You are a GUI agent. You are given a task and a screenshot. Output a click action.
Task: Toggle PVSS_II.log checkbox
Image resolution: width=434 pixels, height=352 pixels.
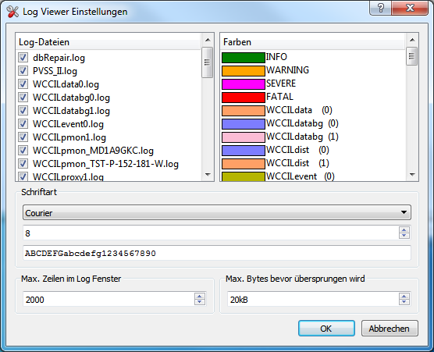pyautogui.click(x=23, y=71)
